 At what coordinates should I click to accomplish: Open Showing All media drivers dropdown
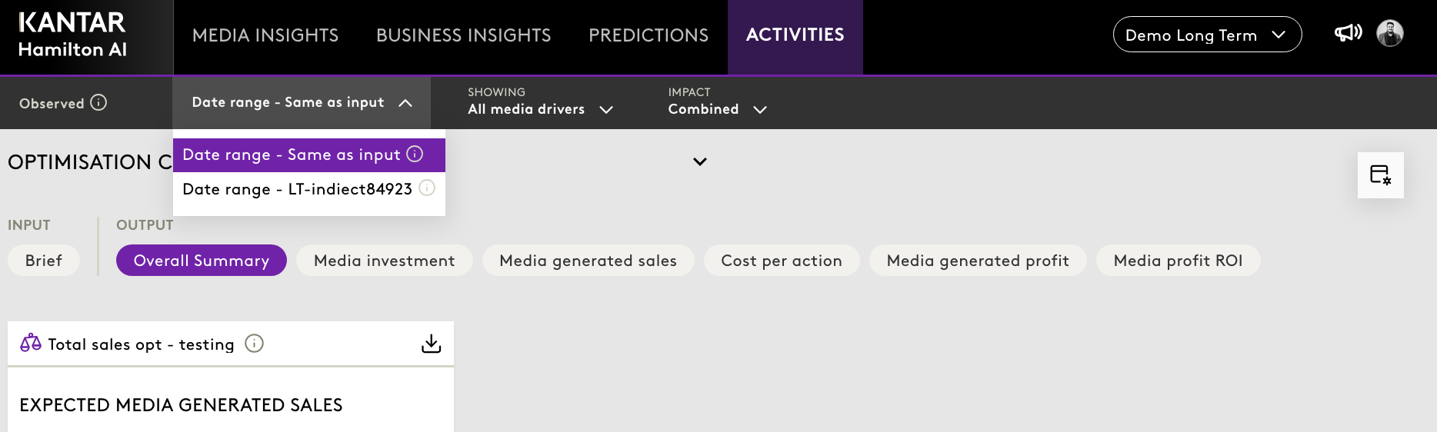(x=540, y=109)
